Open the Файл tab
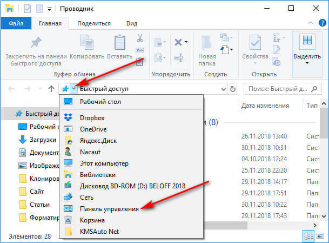The height and width of the screenshot is (243, 329). (16, 23)
